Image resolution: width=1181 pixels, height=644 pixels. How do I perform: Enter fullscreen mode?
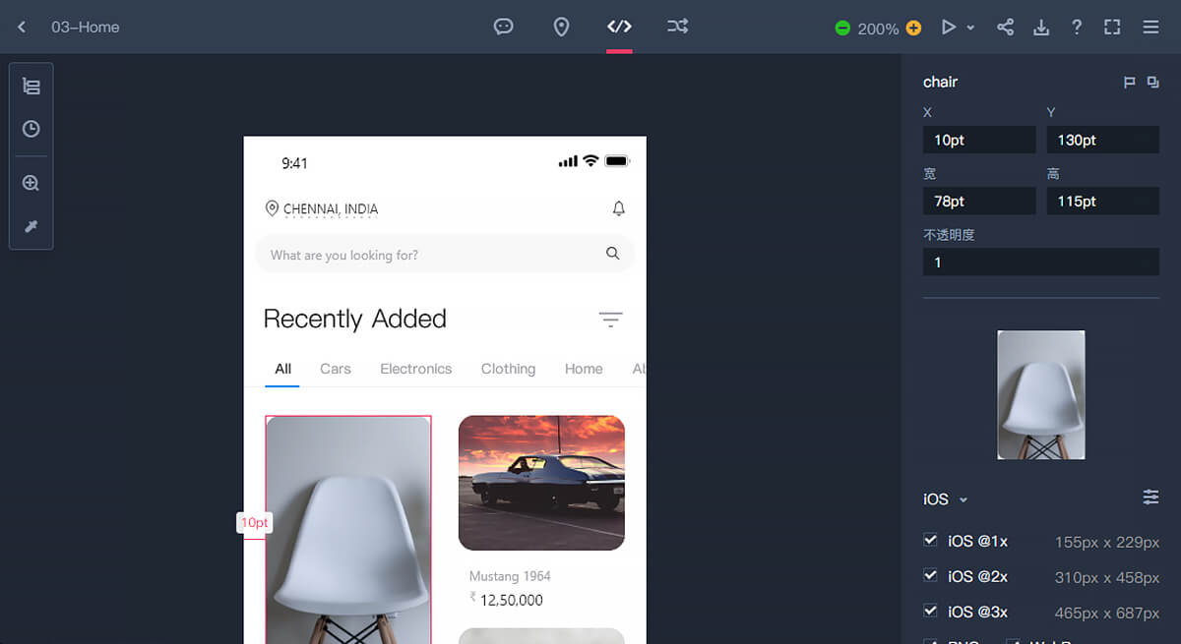pos(1112,28)
